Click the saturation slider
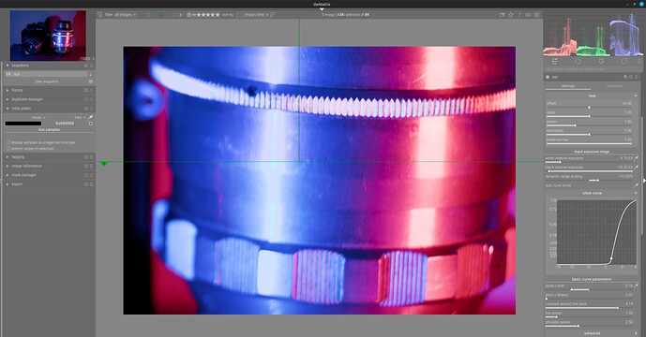Screen dimensions: 646x337 click(x=589, y=132)
